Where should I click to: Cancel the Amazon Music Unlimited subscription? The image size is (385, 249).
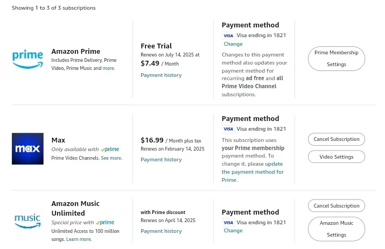[337, 205]
